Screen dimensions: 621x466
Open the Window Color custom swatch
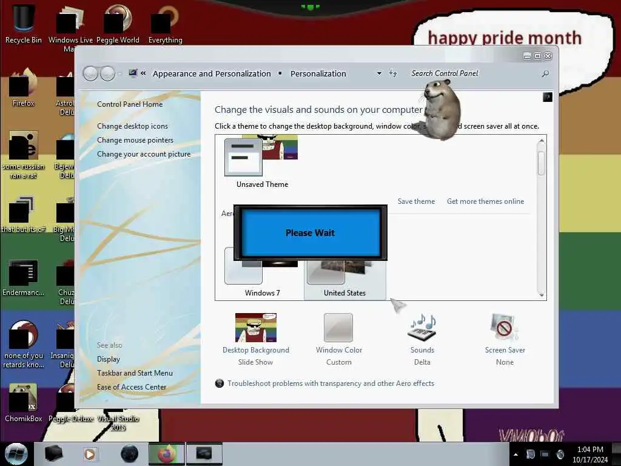click(338, 328)
